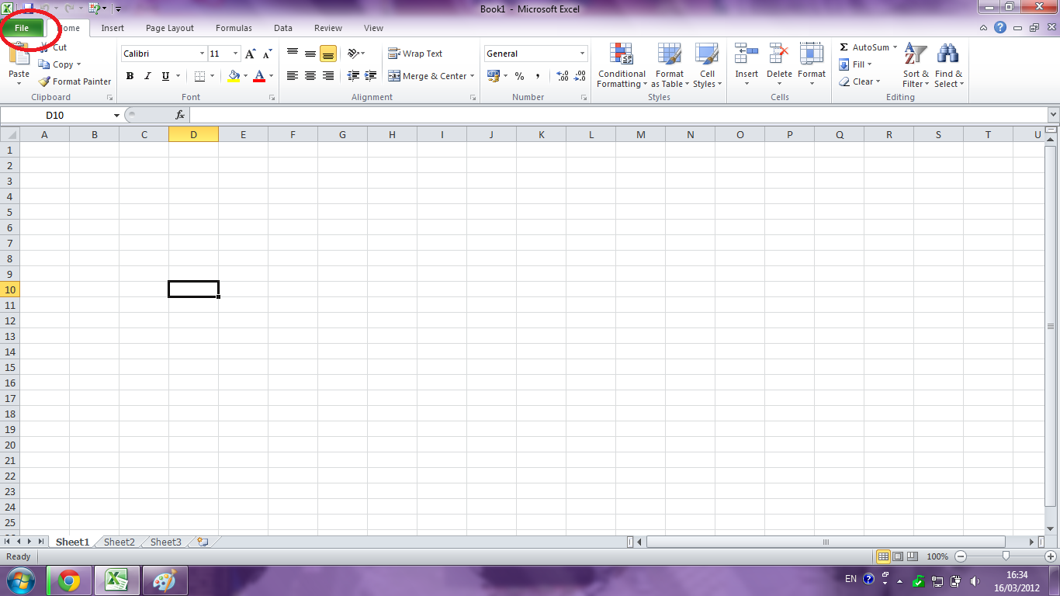Viewport: 1060px width, 596px height.
Task: Open Merge & Center dropdown arrow
Action: (x=472, y=76)
